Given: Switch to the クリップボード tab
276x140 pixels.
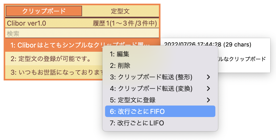Looking at the screenshot, I should click(x=44, y=11).
